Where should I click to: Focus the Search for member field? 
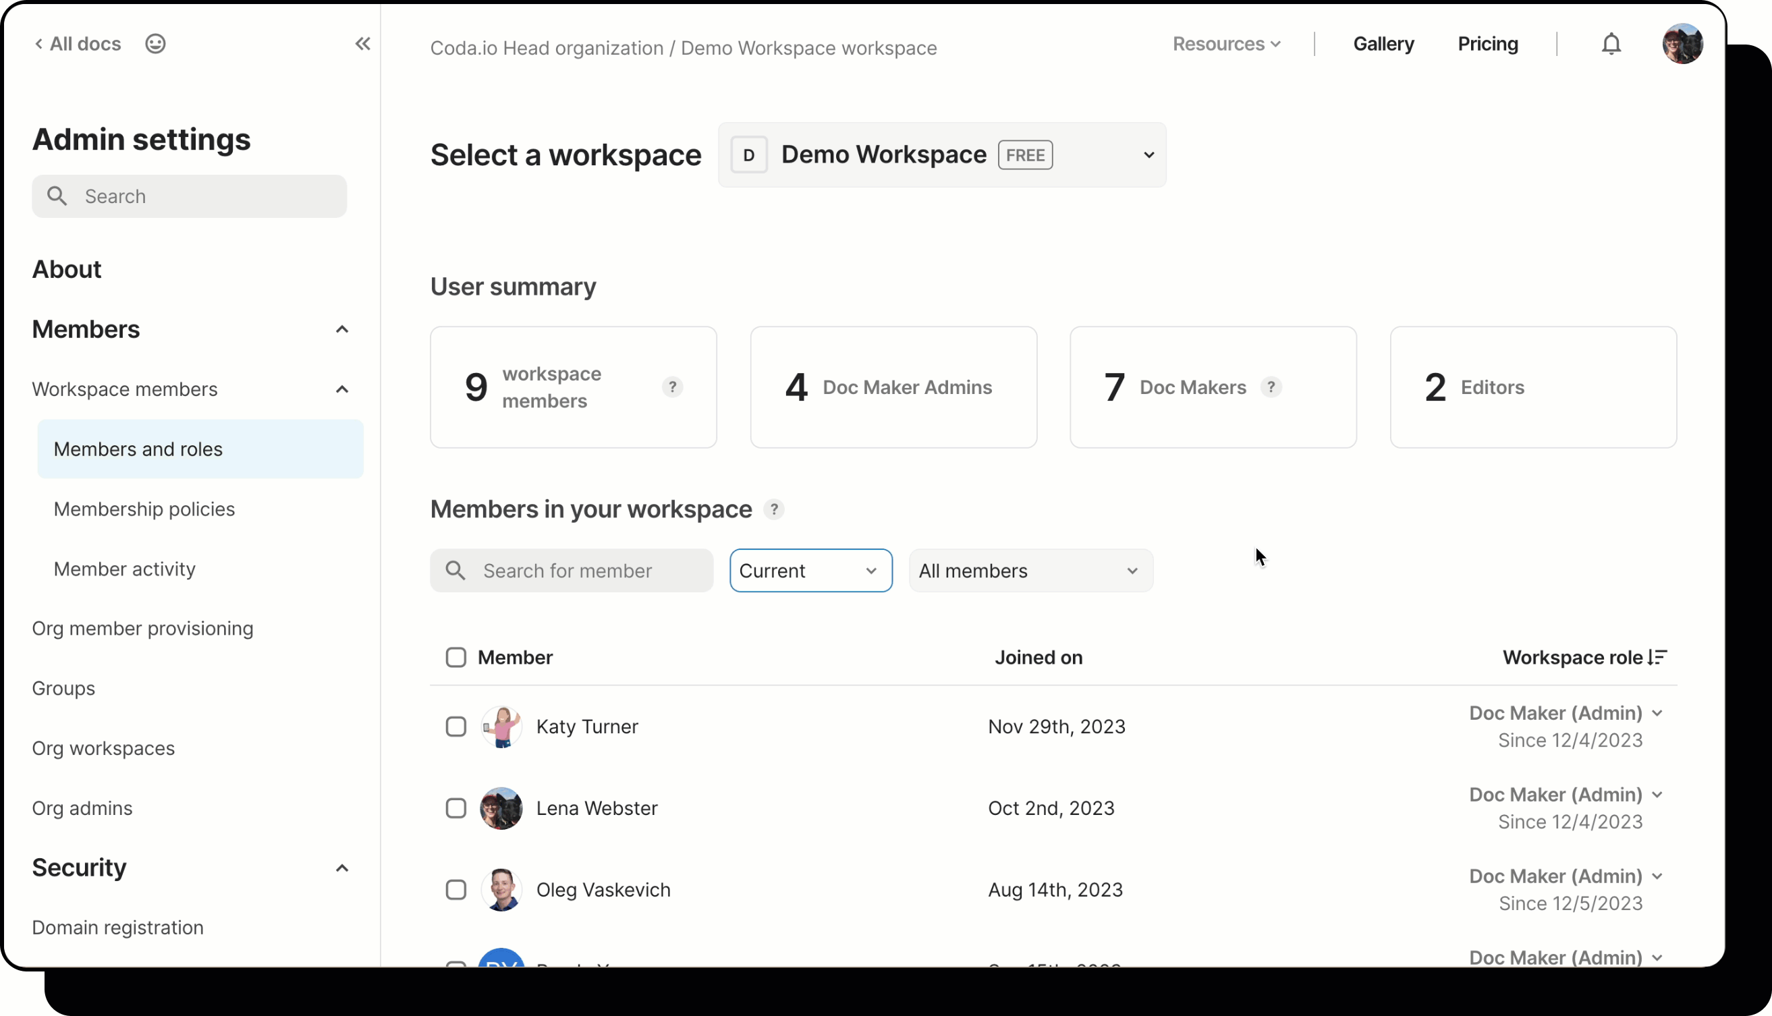coord(586,571)
